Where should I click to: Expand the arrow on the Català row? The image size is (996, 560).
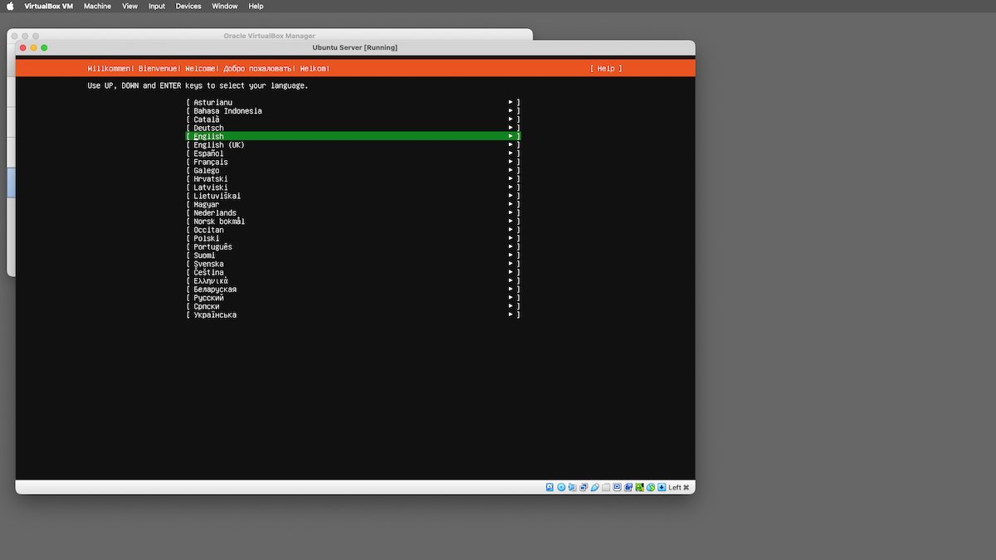(x=510, y=119)
